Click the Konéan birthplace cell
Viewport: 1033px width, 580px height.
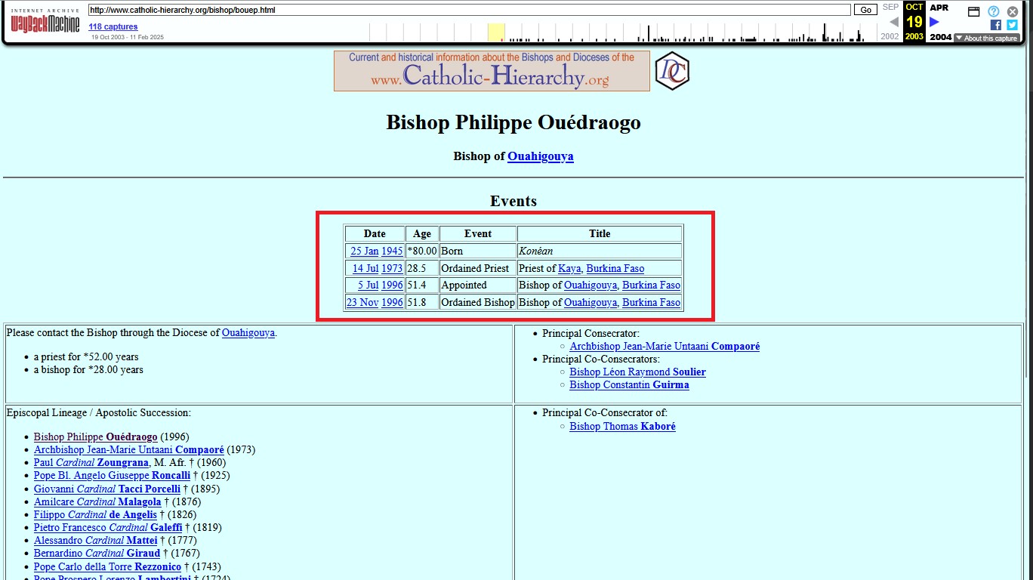pos(600,251)
